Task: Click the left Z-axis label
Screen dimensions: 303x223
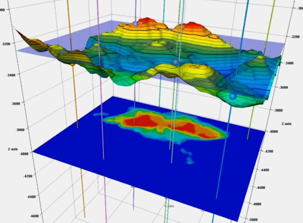Action: 15,148
